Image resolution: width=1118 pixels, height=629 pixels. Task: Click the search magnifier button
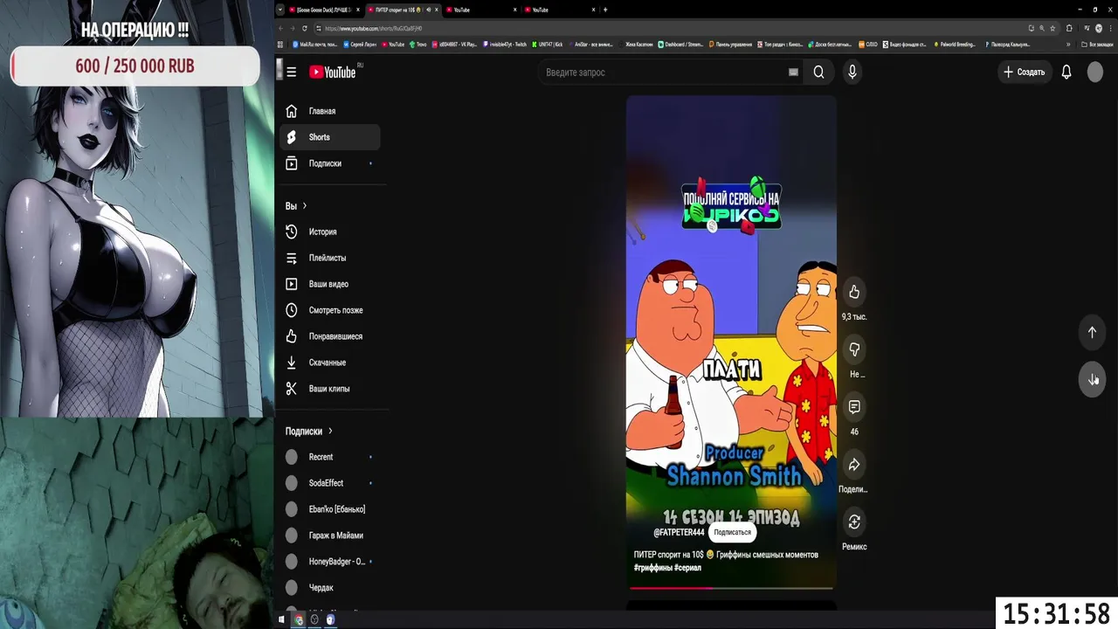818,73
